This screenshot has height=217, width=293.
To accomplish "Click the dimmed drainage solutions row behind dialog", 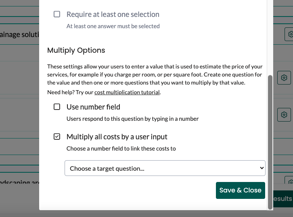I will pyautogui.click(x=19, y=34).
